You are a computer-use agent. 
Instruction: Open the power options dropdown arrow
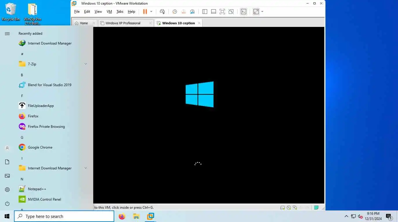click(151, 12)
